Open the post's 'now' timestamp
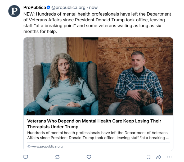 coord(93,7)
